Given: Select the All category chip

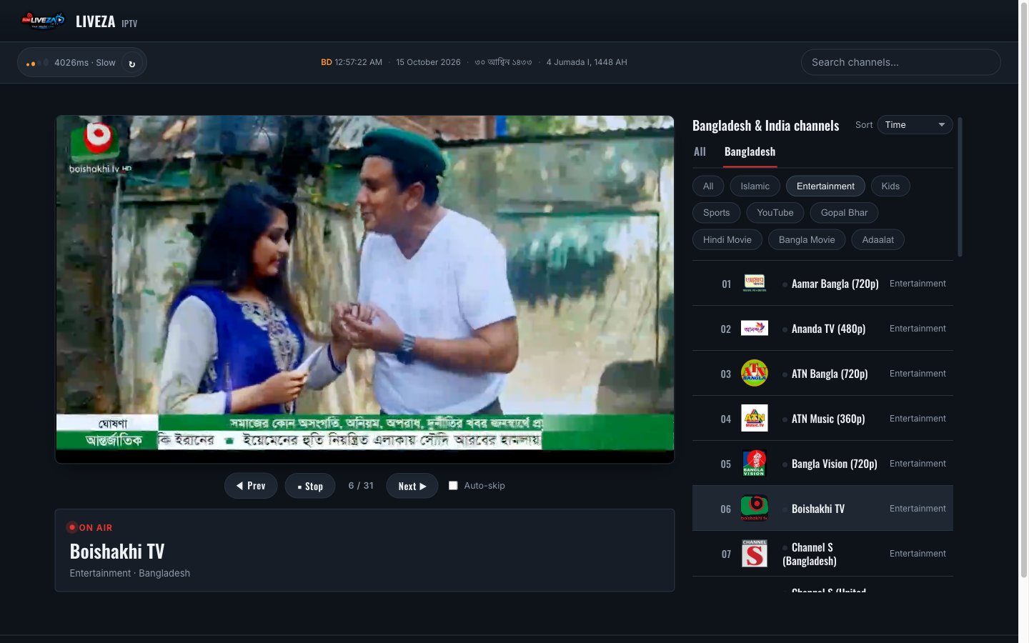Looking at the screenshot, I should point(708,186).
